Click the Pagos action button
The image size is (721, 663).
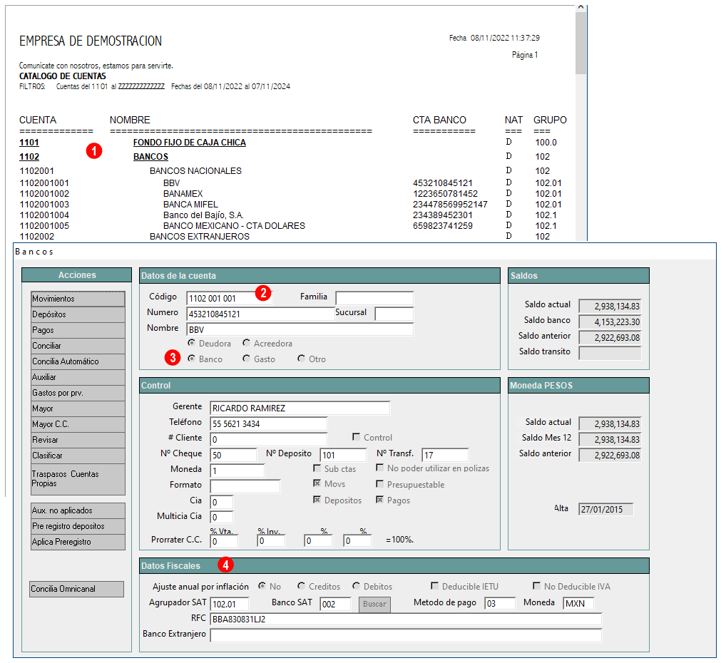(x=78, y=330)
